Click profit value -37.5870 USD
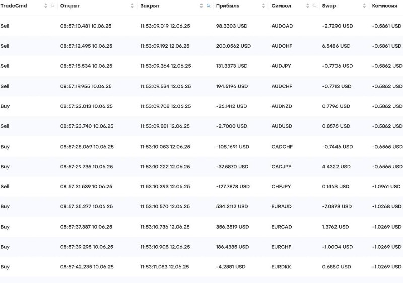The height and width of the screenshot is (283, 403). point(232,167)
